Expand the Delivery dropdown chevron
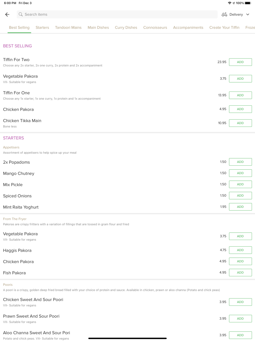 [248, 15]
